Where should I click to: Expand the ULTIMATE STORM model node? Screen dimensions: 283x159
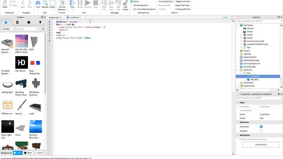pyautogui.click(x=241, y=44)
